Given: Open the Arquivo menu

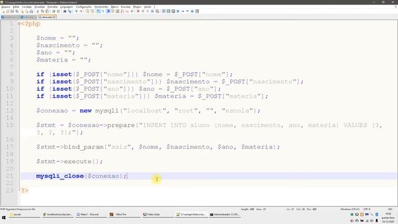Looking at the screenshot, I should click(x=6, y=7).
